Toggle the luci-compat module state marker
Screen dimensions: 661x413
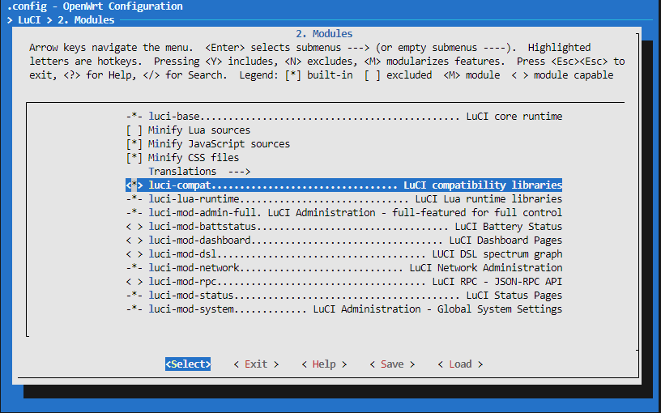click(x=134, y=185)
